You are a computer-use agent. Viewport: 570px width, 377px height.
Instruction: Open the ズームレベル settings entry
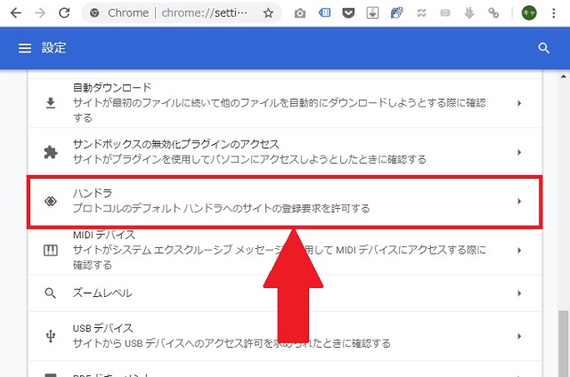(285, 293)
